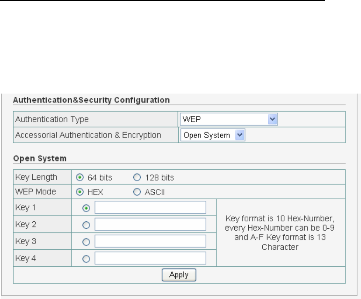
Task: Open the Authentication Type WEP dropdown
Action: point(228,120)
